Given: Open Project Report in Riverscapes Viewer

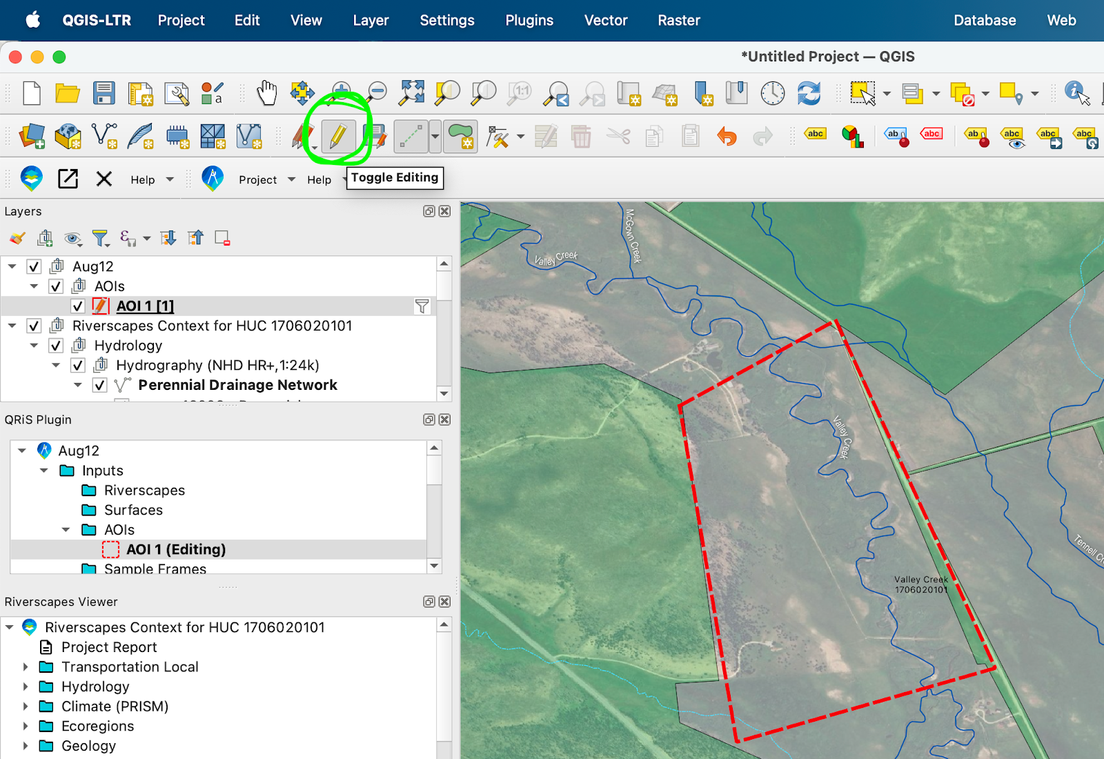Looking at the screenshot, I should click(109, 647).
